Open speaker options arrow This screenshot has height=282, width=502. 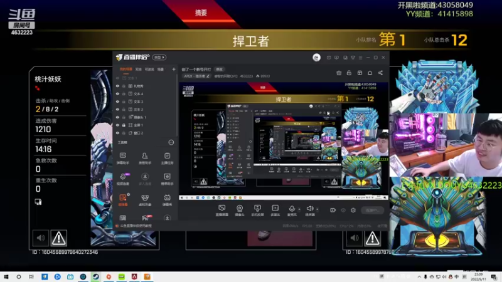(318, 209)
